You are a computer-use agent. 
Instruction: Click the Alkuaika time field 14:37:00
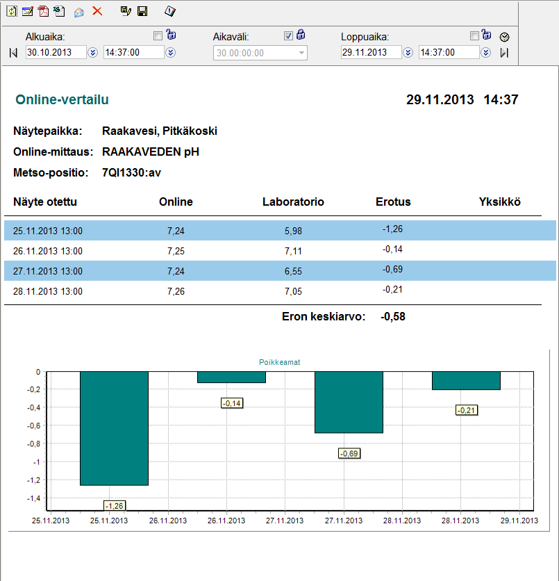pos(133,52)
